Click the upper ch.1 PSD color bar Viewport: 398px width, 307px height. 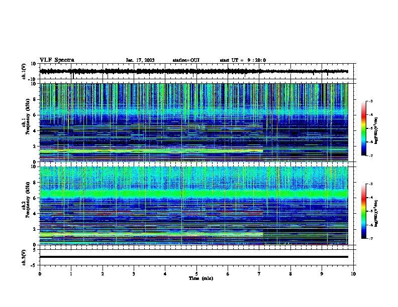364,128
